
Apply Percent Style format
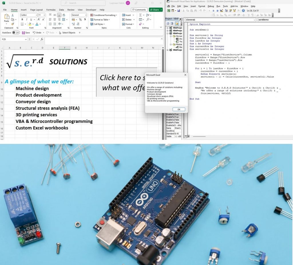(80, 19)
